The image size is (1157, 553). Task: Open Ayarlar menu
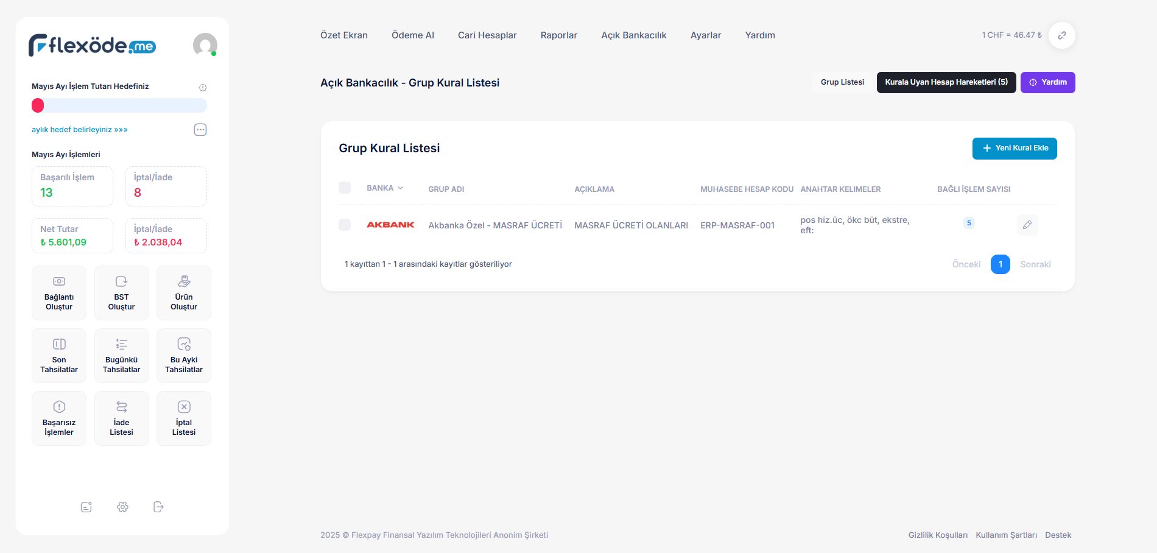point(706,35)
